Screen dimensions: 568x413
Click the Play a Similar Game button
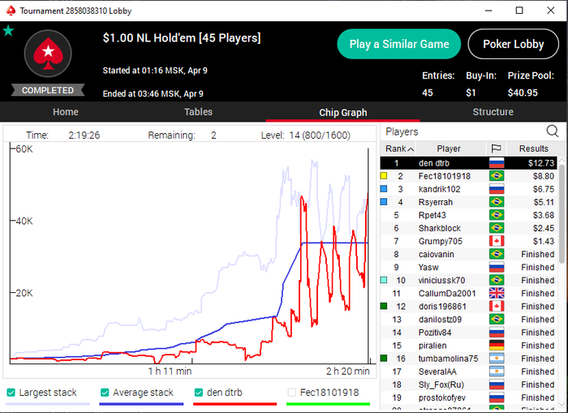point(399,44)
